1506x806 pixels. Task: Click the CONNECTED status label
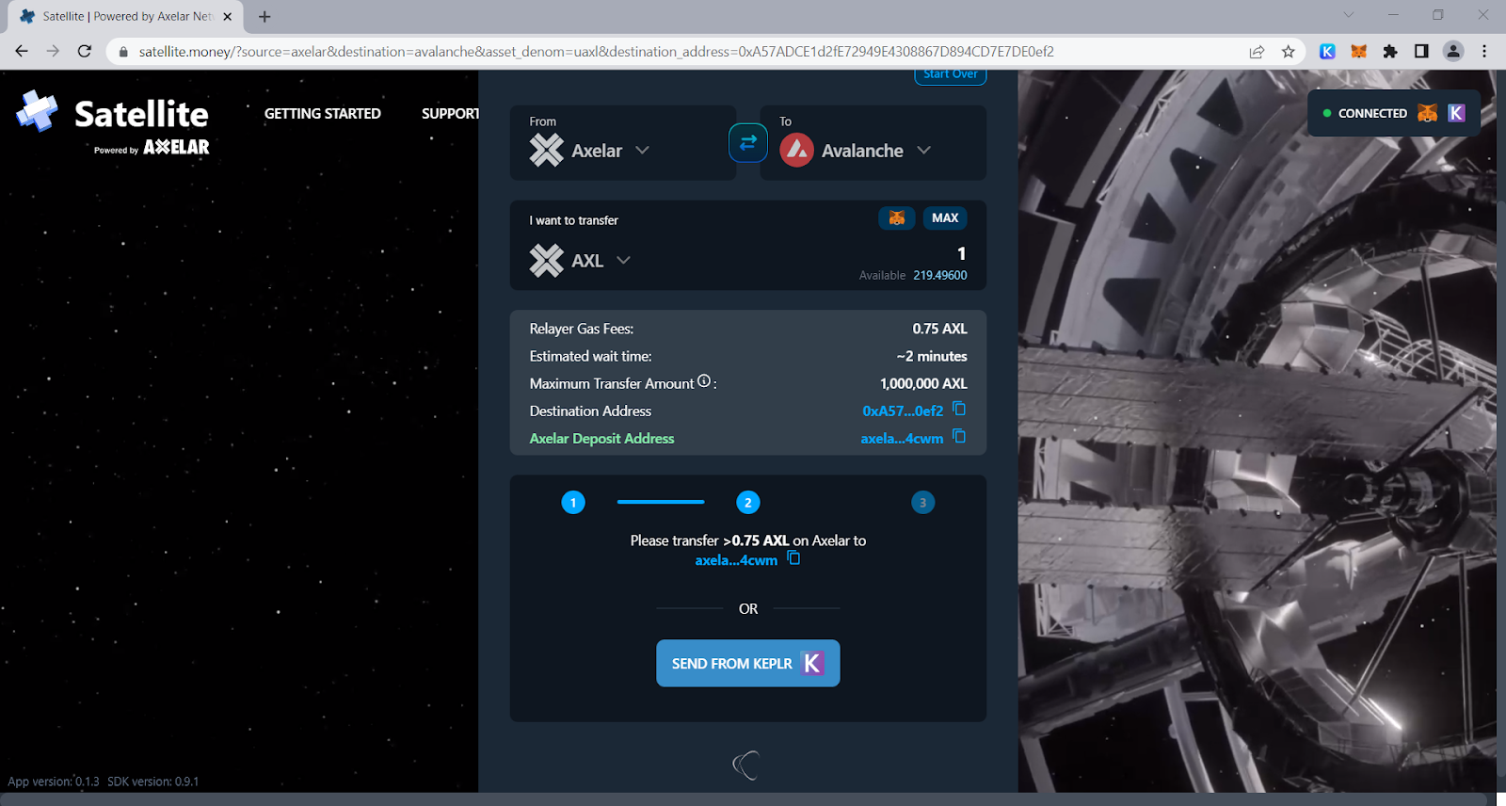click(x=1372, y=113)
